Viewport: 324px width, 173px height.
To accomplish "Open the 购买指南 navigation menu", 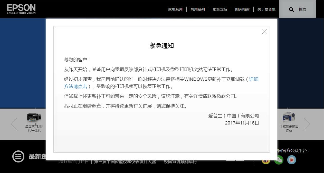I will tap(242, 9).
